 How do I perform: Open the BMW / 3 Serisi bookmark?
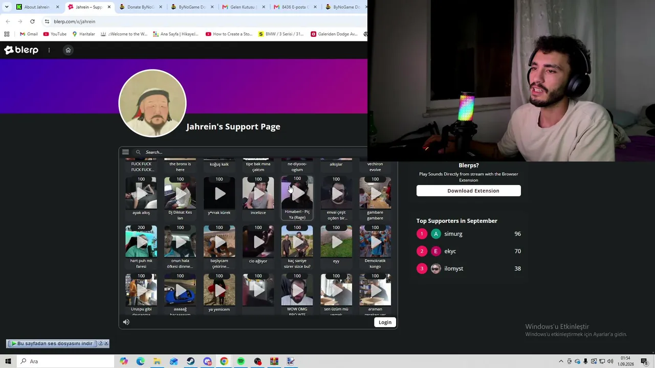pyautogui.click(x=281, y=34)
